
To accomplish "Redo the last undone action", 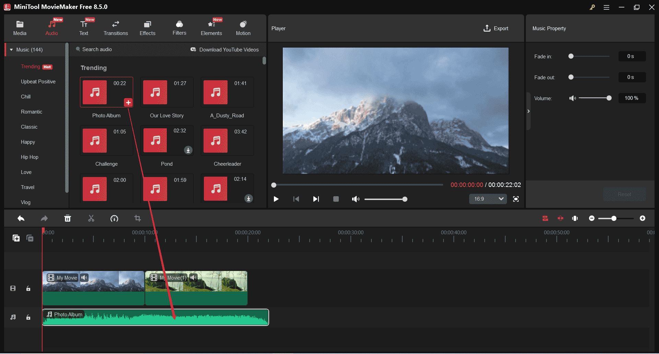I will point(44,218).
